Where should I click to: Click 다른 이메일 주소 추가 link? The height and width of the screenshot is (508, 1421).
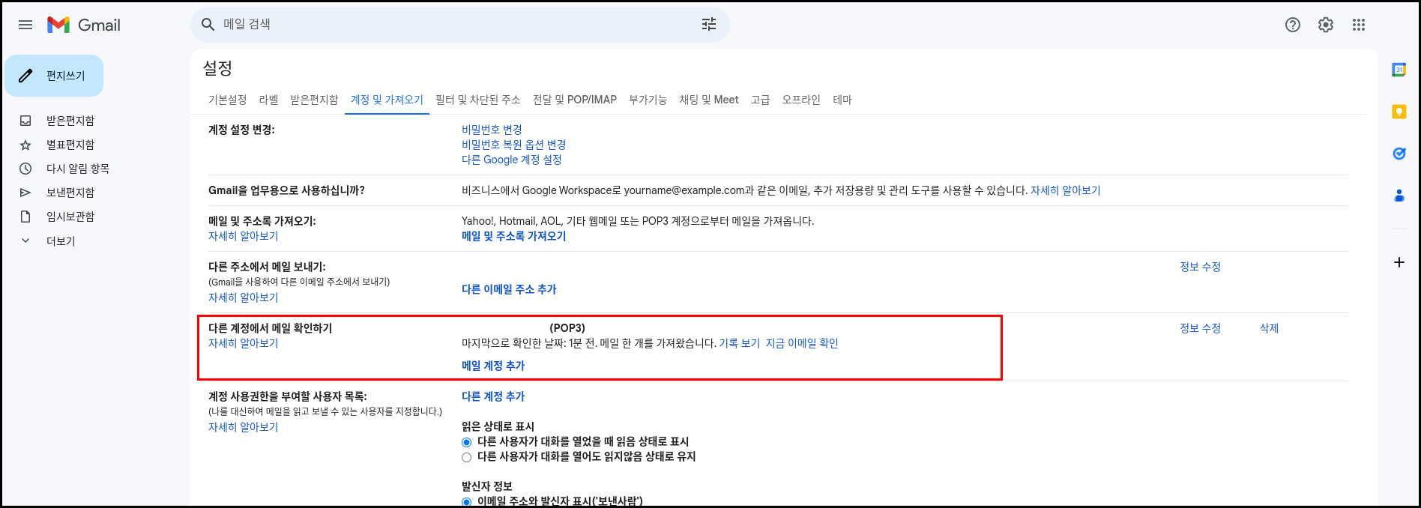pyautogui.click(x=509, y=289)
